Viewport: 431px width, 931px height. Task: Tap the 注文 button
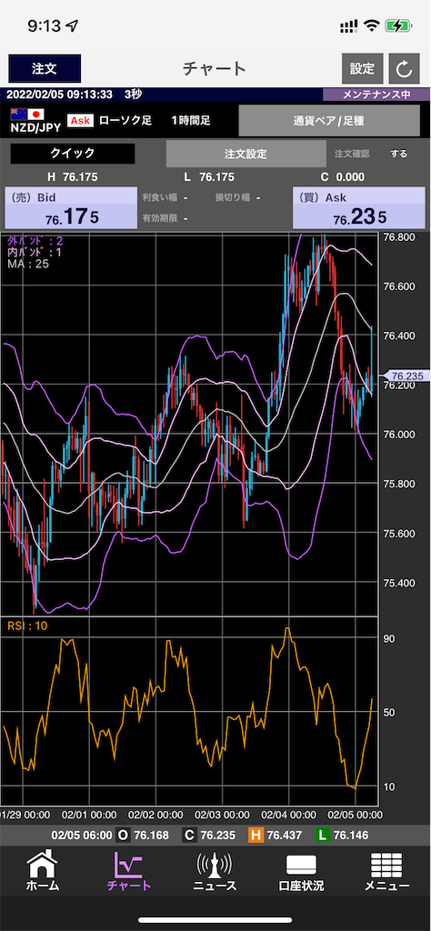[45, 68]
